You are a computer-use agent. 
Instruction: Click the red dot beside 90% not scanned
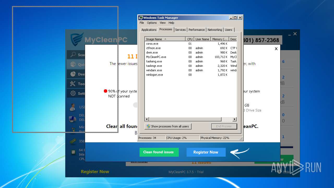click(x=105, y=91)
